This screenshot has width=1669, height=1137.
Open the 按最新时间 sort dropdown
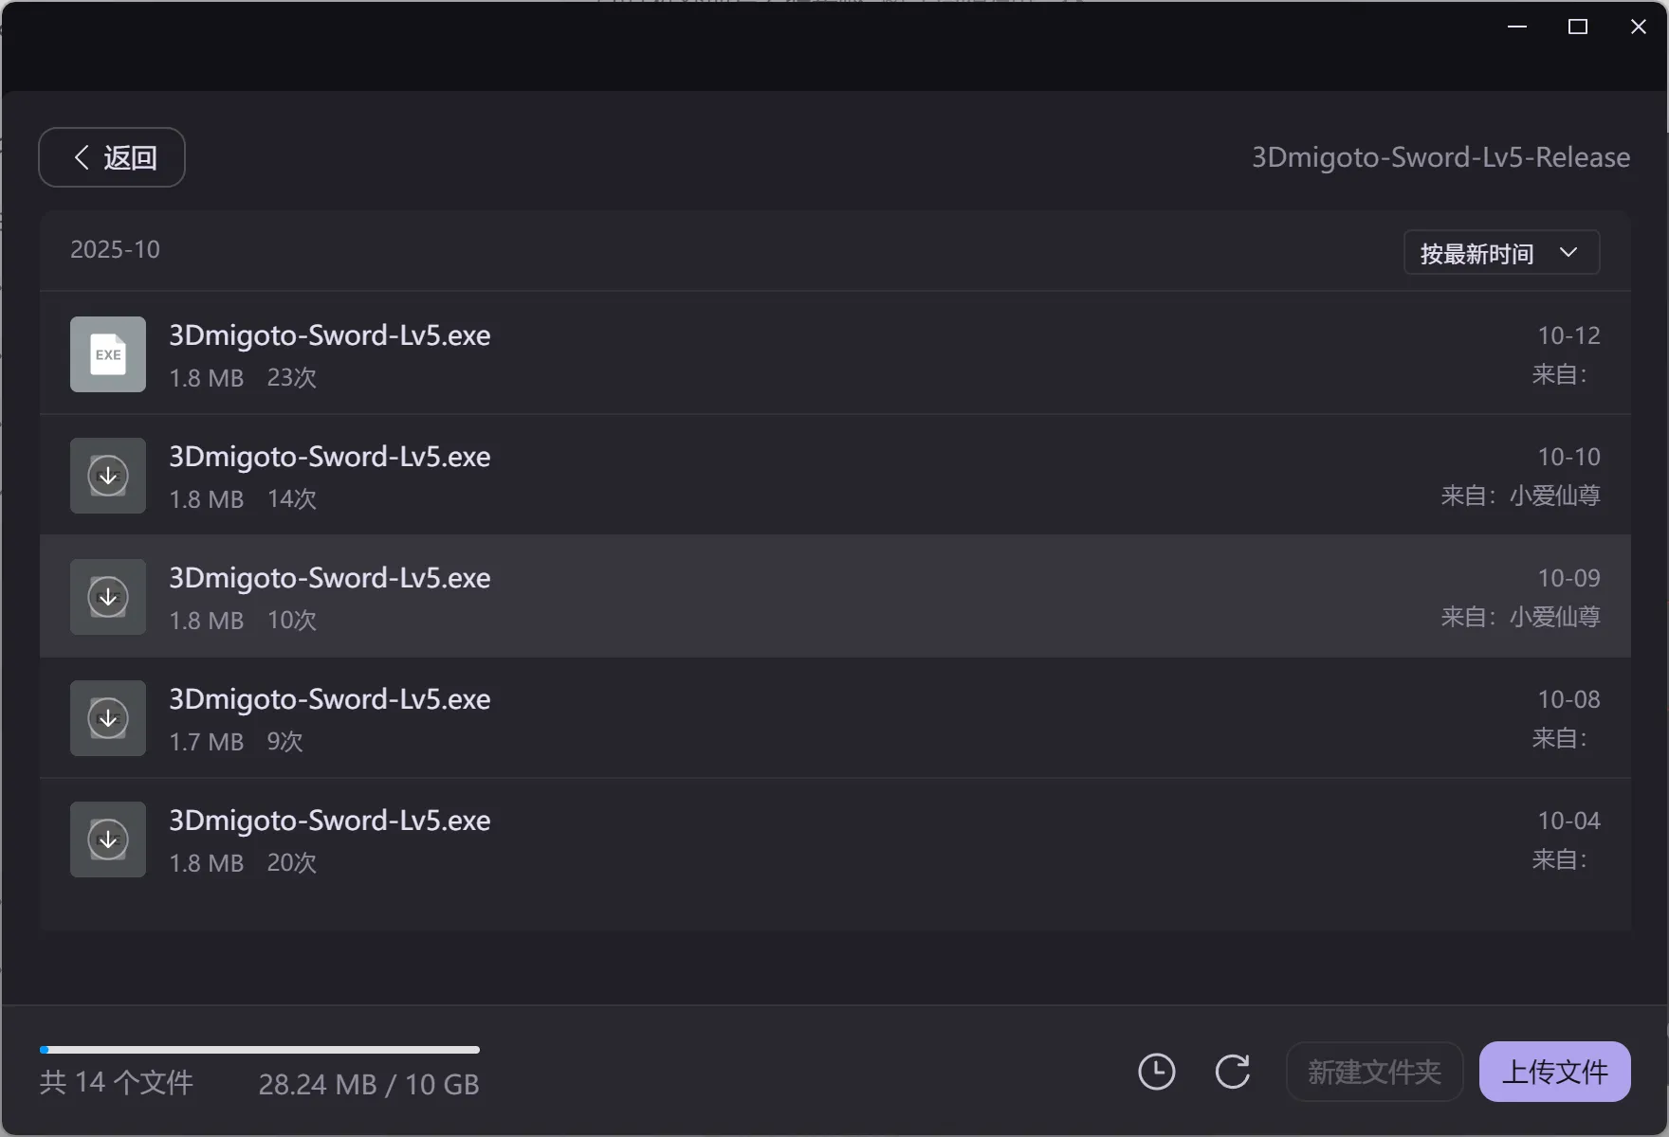(1476, 253)
